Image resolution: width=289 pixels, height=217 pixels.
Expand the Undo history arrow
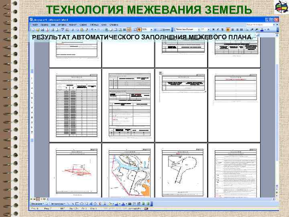(x=95, y=30)
